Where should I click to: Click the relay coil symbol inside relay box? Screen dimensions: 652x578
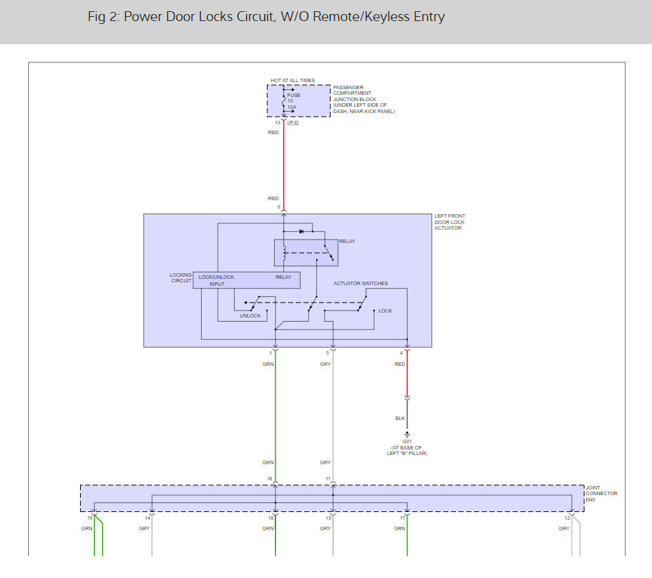click(x=285, y=253)
